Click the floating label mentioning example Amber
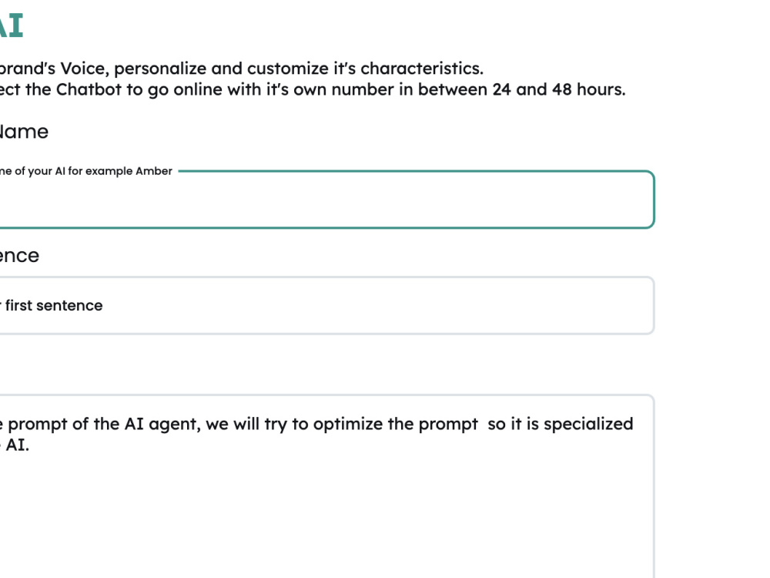This screenshot has width=770, height=578. (86, 171)
